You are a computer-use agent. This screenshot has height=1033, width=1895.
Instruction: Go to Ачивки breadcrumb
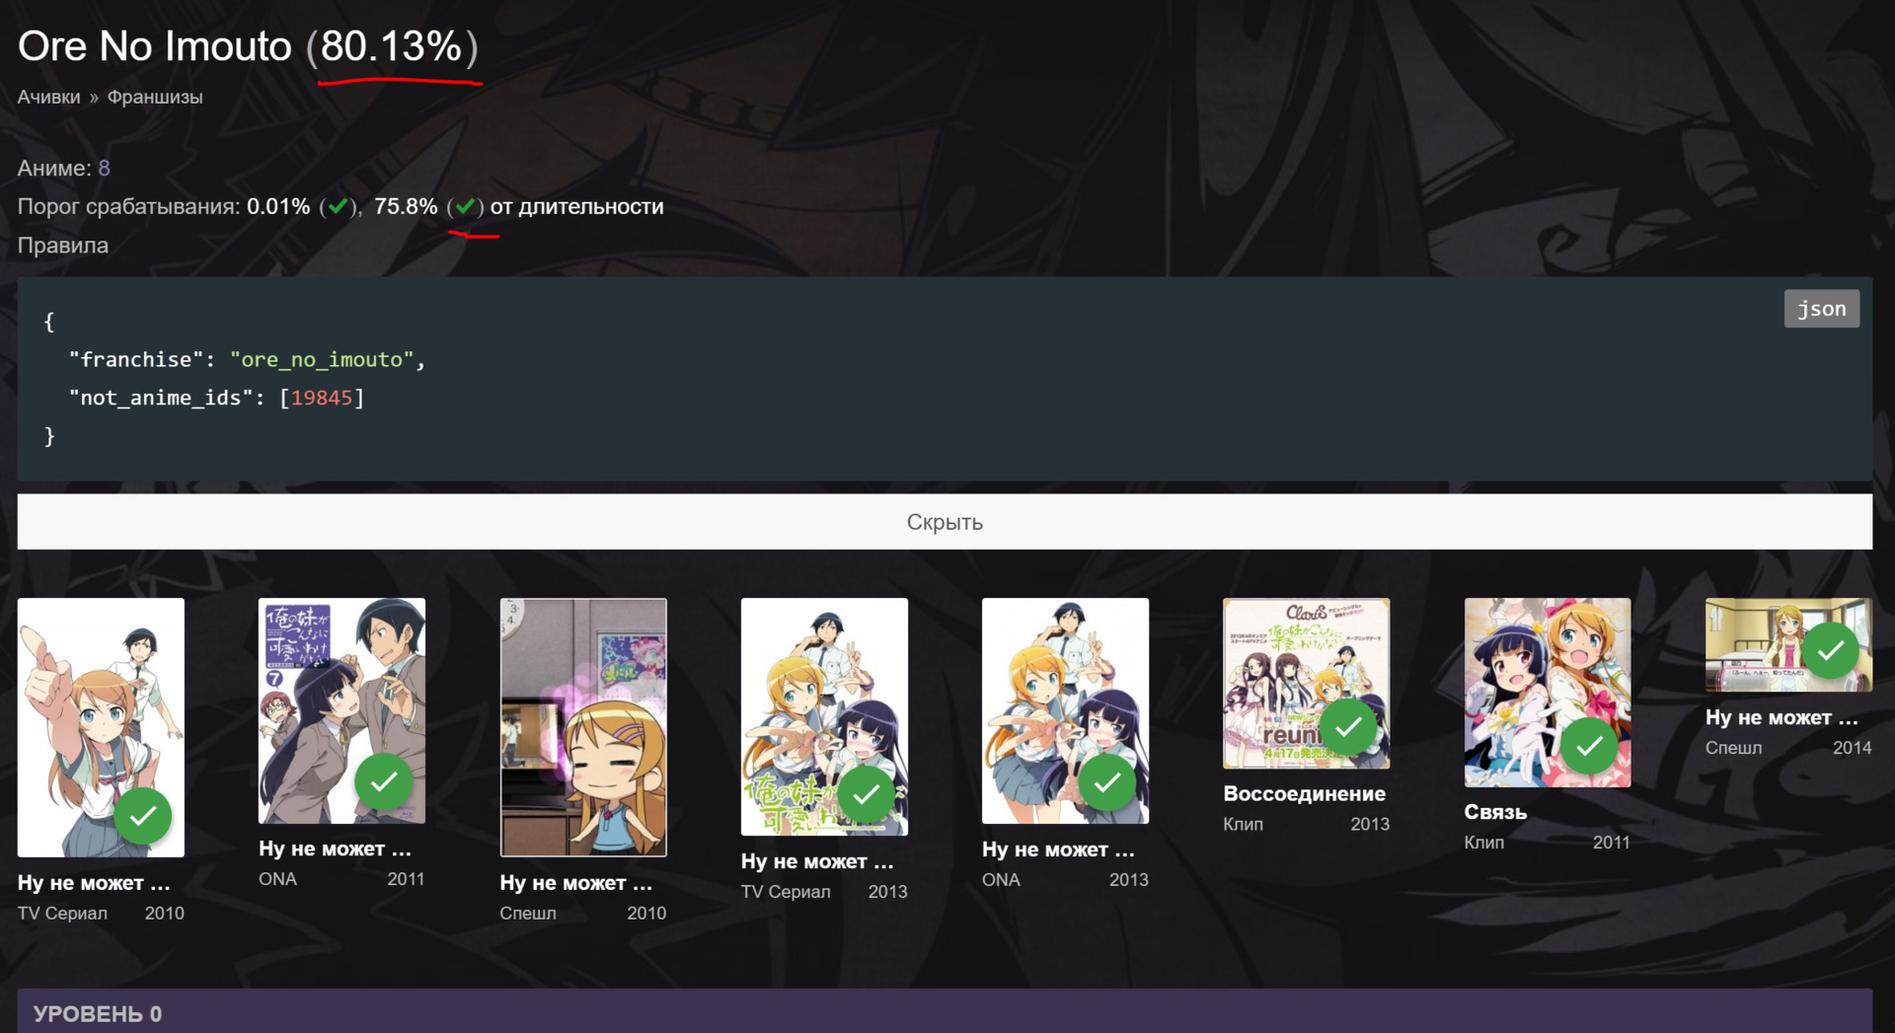[x=48, y=97]
